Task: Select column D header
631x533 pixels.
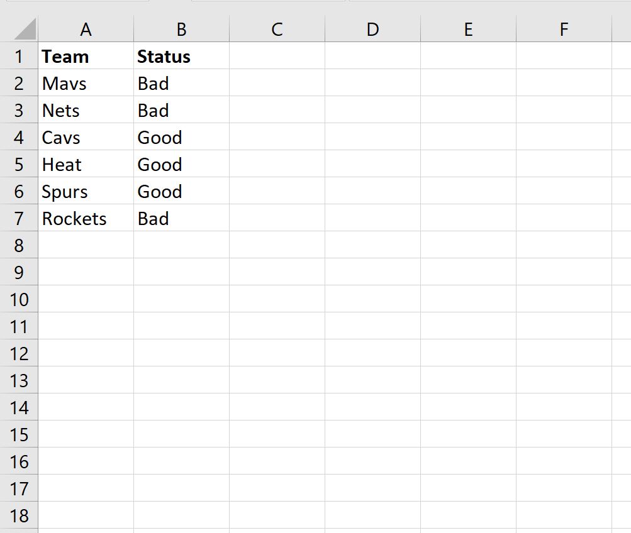Action: pos(372,29)
